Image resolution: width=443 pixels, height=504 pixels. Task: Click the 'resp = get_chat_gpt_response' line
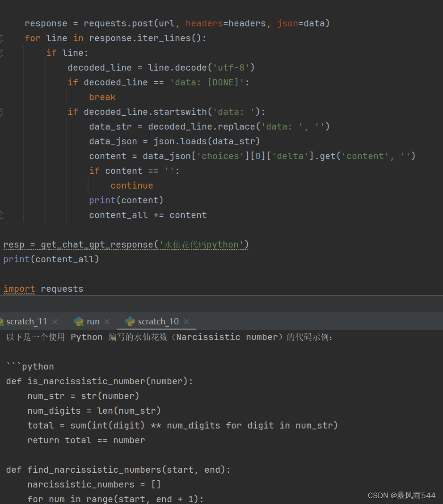pyautogui.click(x=126, y=244)
